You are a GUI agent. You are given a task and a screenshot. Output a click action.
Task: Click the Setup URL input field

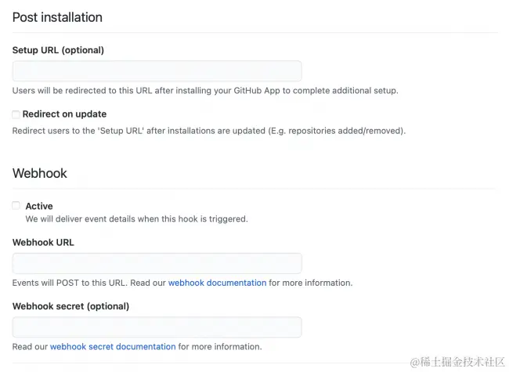pos(157,70)
